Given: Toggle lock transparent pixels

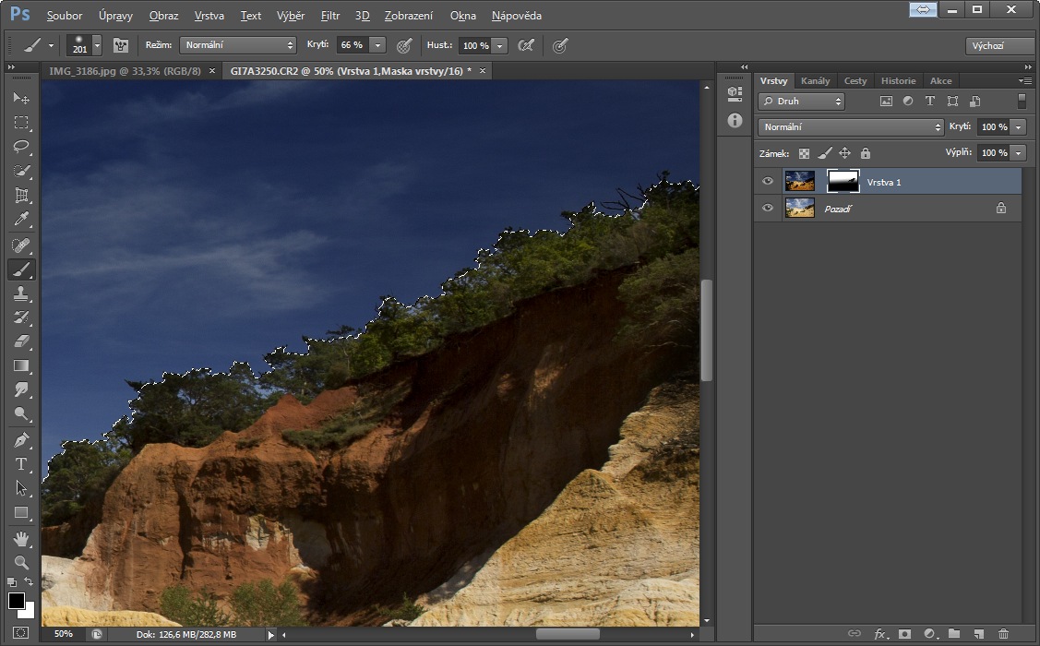Looking at the screenshot, I should click(804, 153).
